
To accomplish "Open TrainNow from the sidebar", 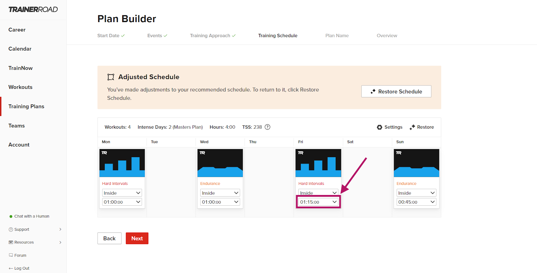I will pyautogui.click(x=20, y=68).
